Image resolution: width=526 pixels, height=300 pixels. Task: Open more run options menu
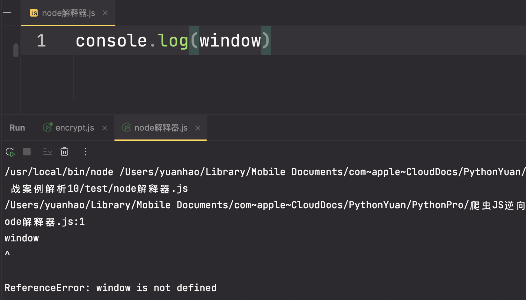[x=85, y=152]
